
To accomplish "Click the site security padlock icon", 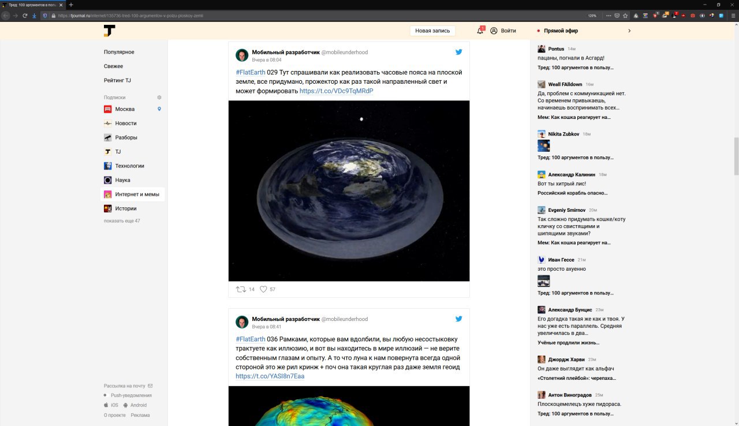I will pos(53,16).
